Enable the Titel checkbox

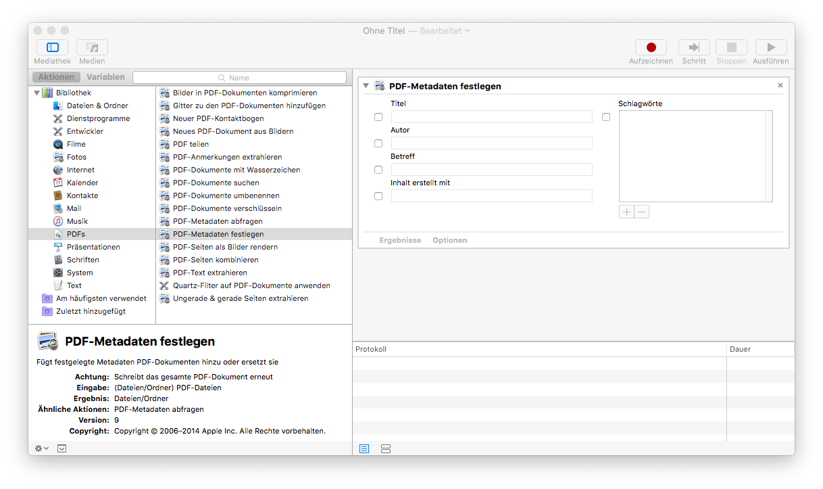[378, 117]
